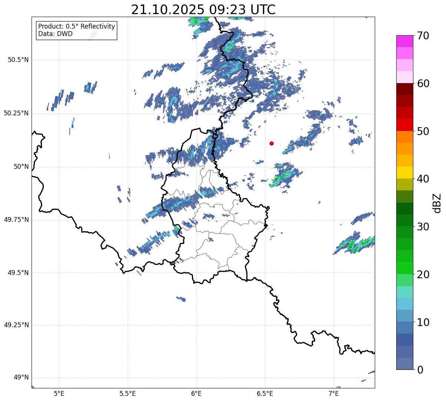Click the dark green colorbar segment near 30
446x401 pixels.
[405, 220]
